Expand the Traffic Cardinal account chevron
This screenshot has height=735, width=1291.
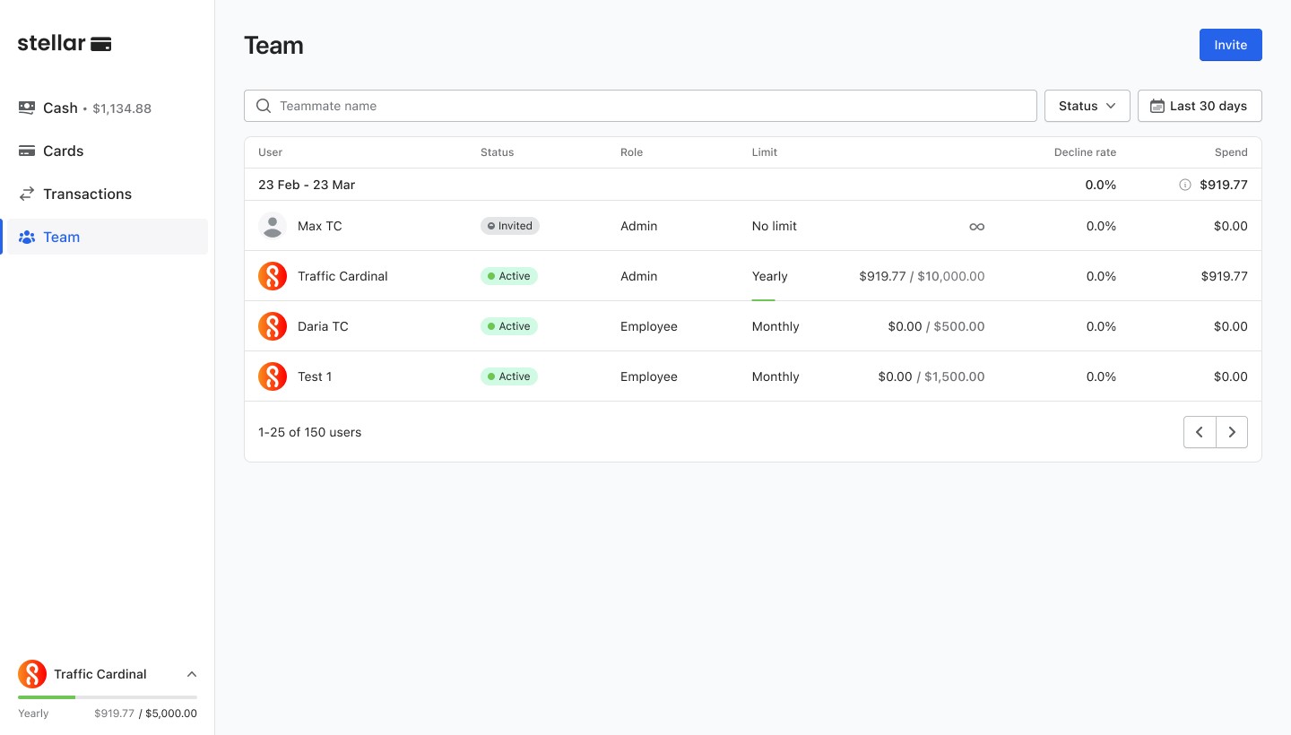pos(192,674)
